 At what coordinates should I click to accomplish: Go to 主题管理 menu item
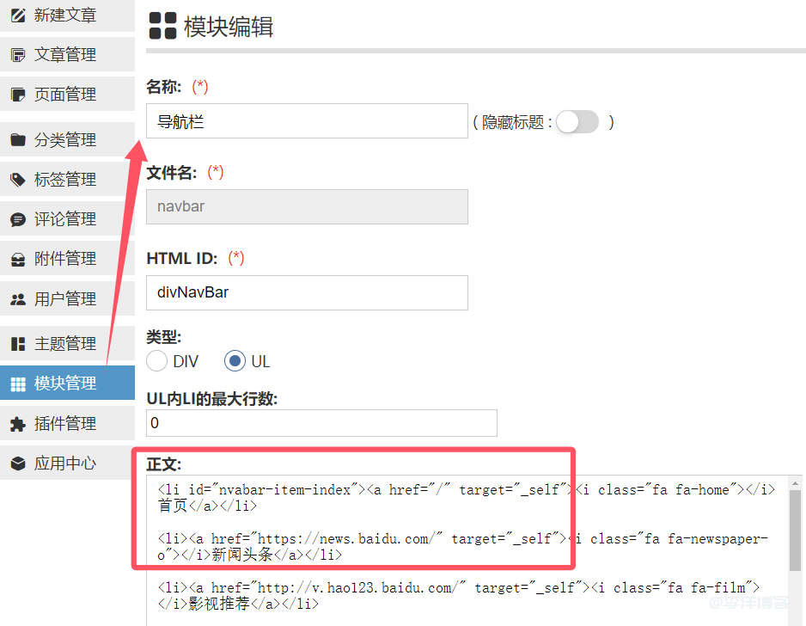(x=65, y=344)
